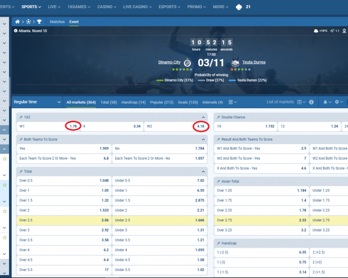Screen dimensions: 348x278
Task: Expand the LIVE CASINO menu
Action: pos(137,7)
